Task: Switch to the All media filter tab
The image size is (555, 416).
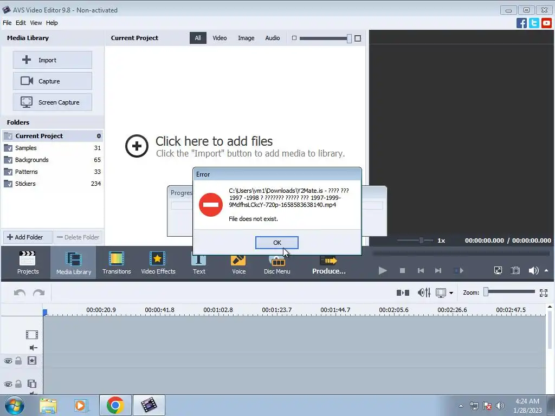Action: point(198,38)
